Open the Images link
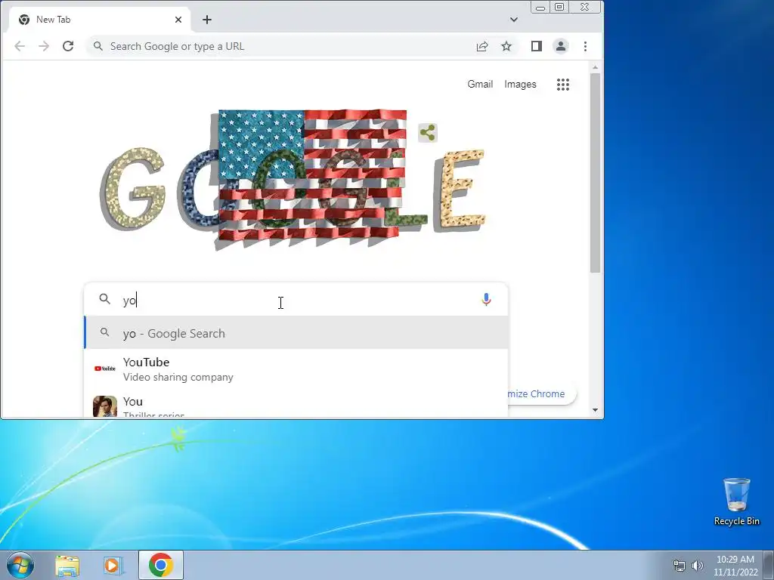This screenshot has height=580, width=774. [520, 85]
